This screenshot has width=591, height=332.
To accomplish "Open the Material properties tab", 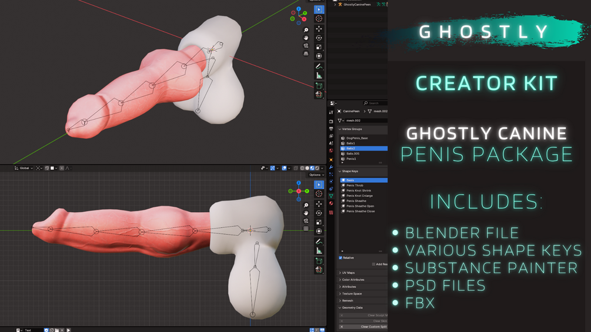I will pyautogui.click(x=331, y=203).
